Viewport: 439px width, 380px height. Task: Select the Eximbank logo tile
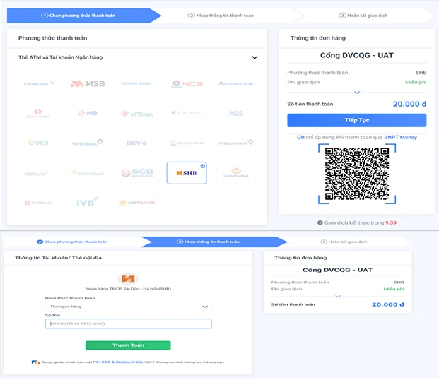click(38, 83)
